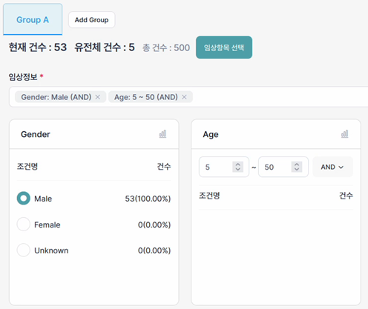Click the maximum age input showing 50
This screenshot has height=309, width=368.
283,167
